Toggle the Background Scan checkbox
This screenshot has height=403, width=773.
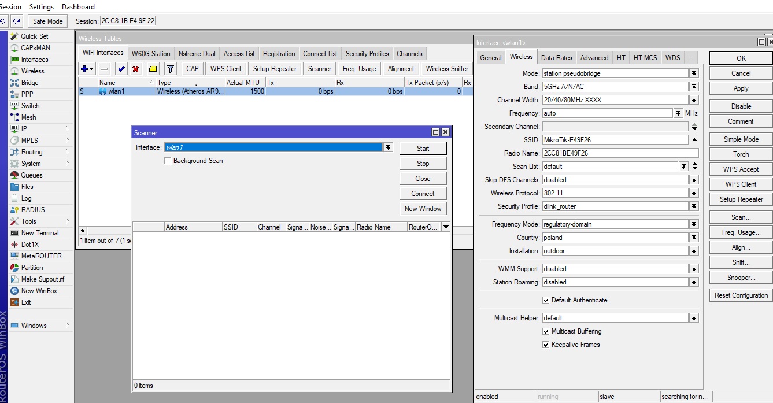[x=168, y=161]
